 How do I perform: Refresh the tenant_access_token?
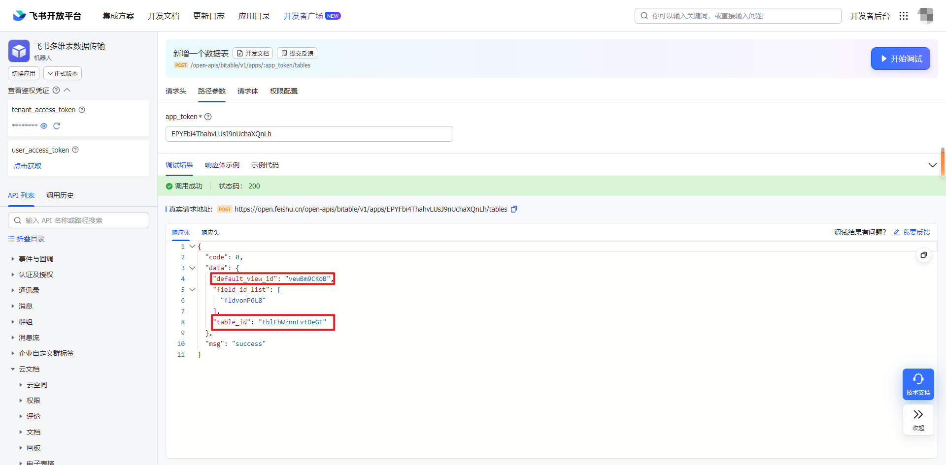[x=57, y=126]
